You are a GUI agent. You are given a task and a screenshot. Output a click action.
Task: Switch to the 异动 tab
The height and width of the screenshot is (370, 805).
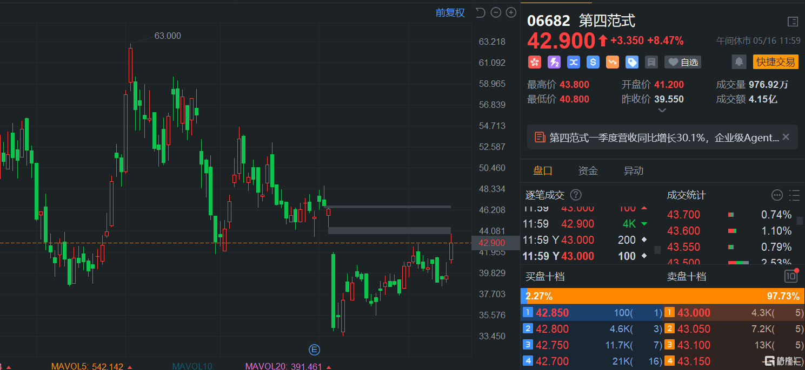click(634, 171)
